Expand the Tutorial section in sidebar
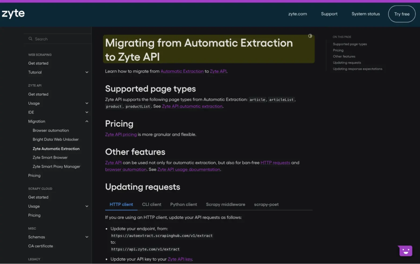This screenshot has width=420, height=264. point(87,72)
